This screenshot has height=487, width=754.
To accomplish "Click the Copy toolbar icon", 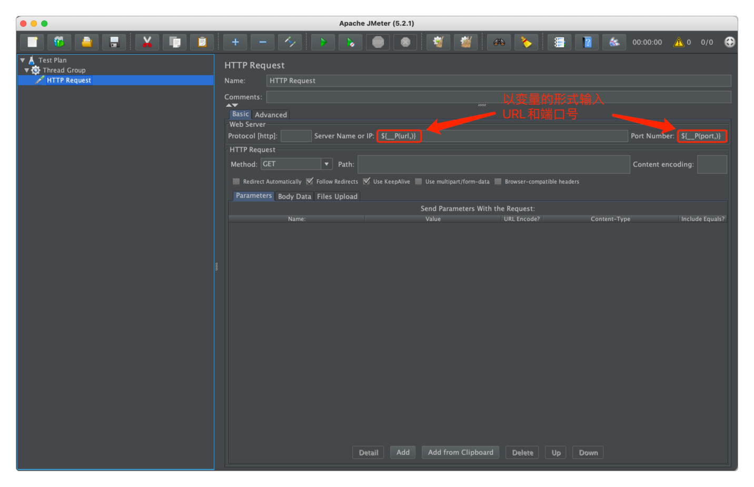I will coord(174,42).
